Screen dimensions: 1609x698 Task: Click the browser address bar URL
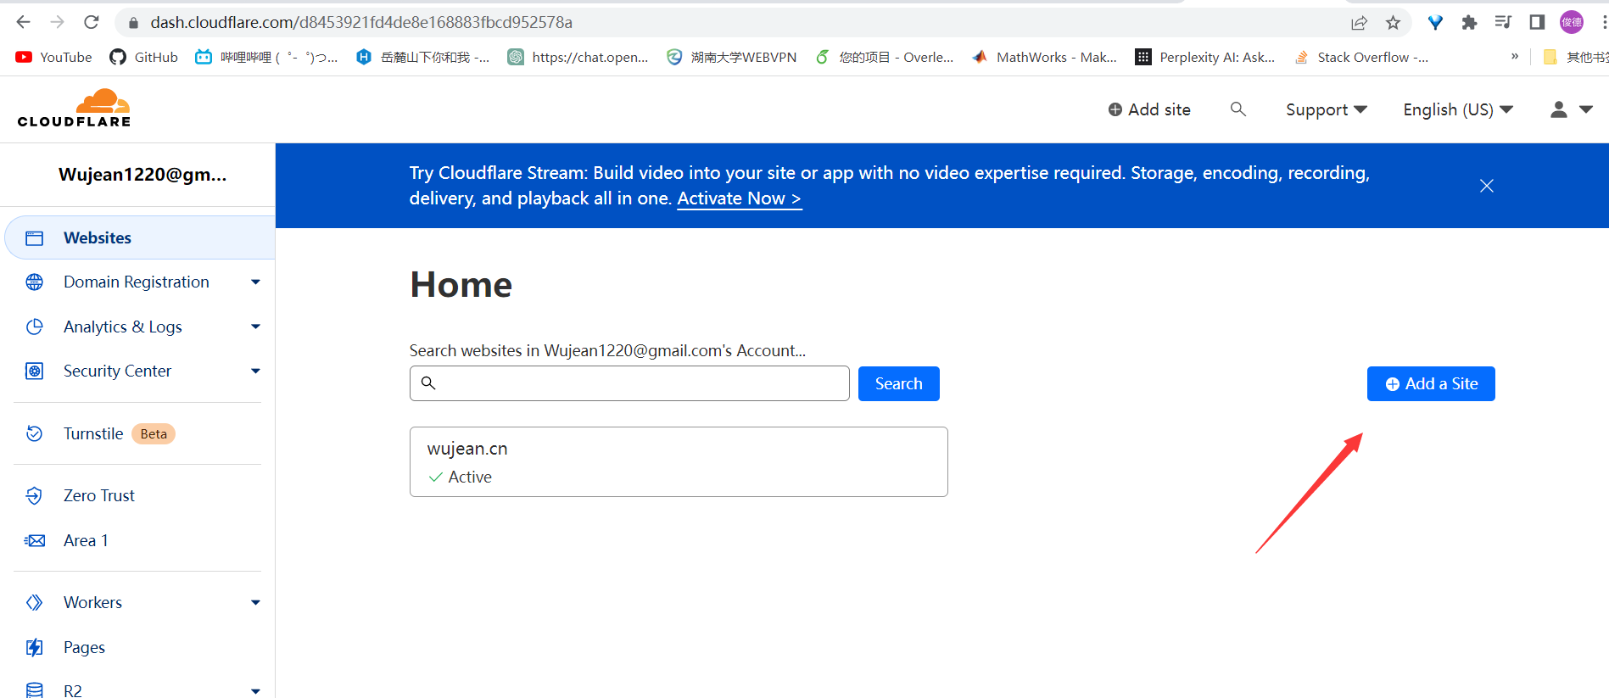361,23
